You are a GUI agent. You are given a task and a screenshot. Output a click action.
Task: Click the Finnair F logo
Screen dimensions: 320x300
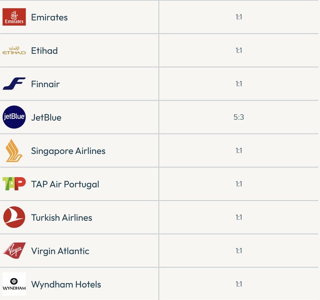click(14, 83)
